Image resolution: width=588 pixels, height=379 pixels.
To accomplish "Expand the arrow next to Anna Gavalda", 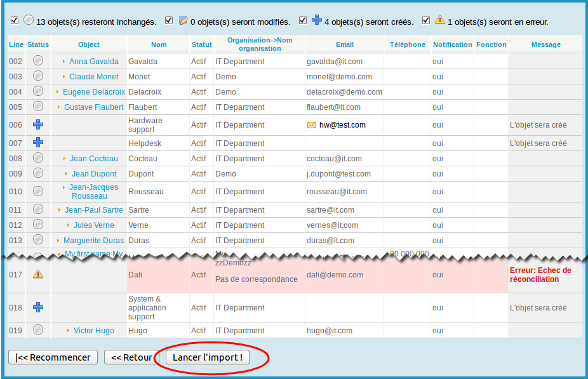I will pyautogui.click(x=63, y=62).
